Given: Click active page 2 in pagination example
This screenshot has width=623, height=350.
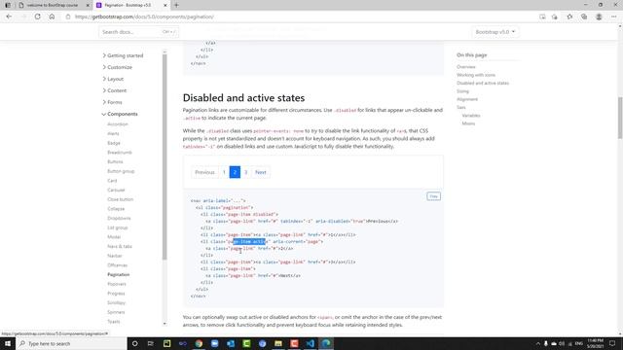Looking at the screenshot, I should (x=235, y=172).
